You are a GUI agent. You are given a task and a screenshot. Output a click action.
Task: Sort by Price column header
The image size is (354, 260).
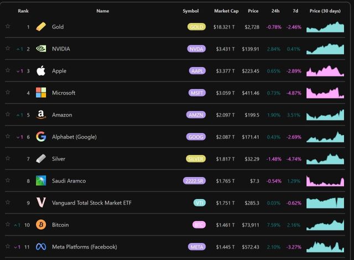point(253,11)
